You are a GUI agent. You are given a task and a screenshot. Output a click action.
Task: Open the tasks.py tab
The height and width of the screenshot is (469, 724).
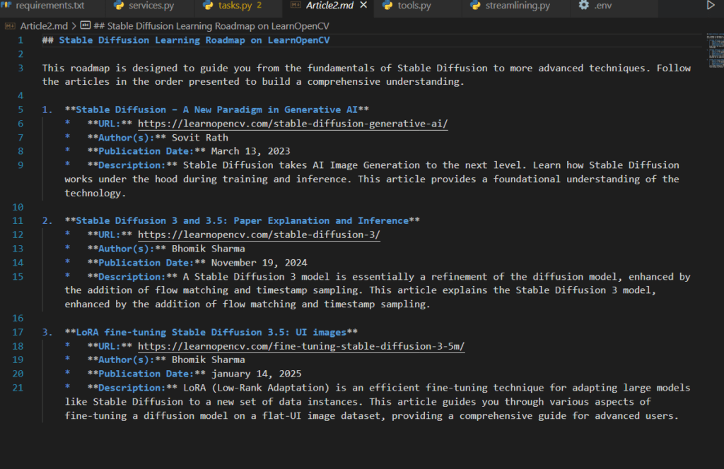click(234, 6)
